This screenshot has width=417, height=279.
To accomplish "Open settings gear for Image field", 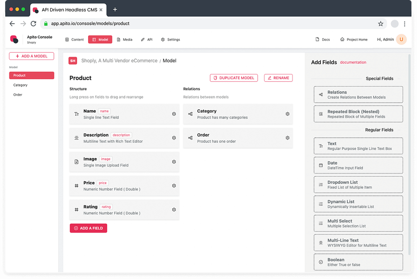I will tap(174, 162).
